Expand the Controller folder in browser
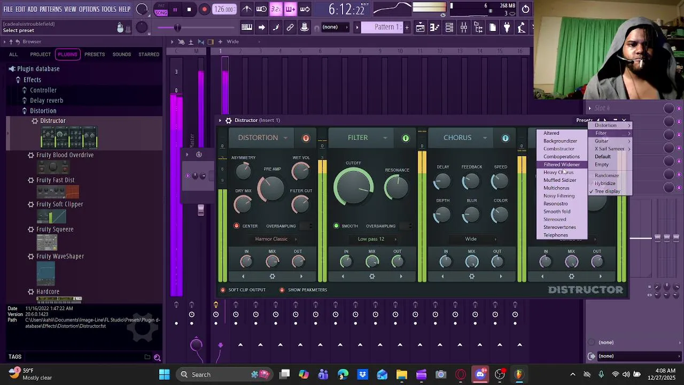 (43, 90)
